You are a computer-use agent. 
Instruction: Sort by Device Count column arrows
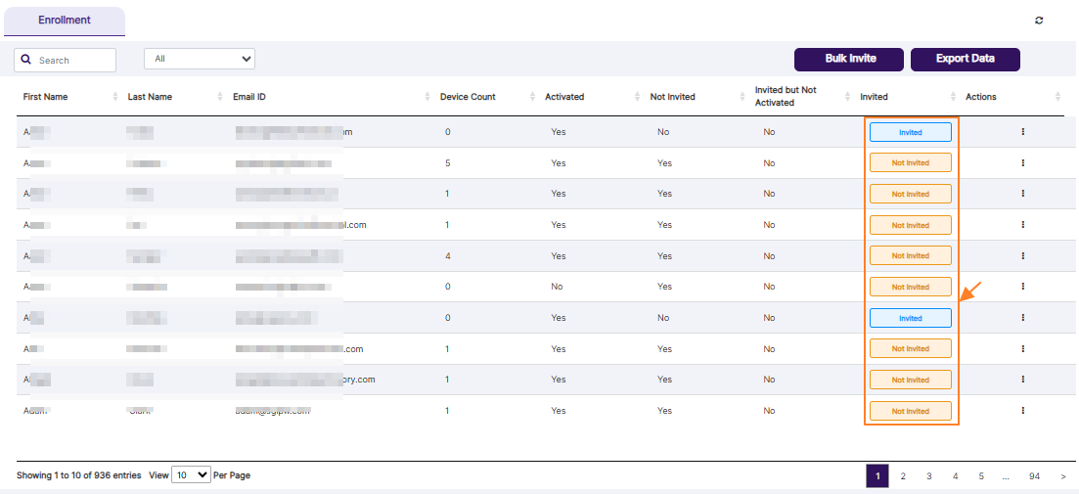(x=532, y=97)
